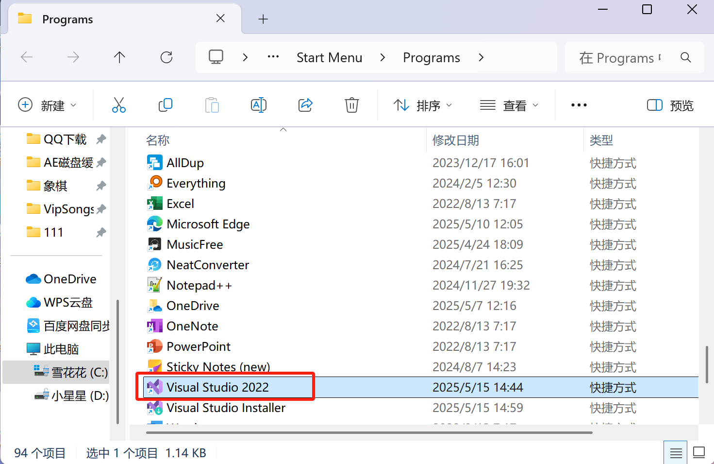The width and height of the screenshot is (714, 464).
Task: Expand chevron after computer icon breadcrumb
Action: [x=245, y=57]
